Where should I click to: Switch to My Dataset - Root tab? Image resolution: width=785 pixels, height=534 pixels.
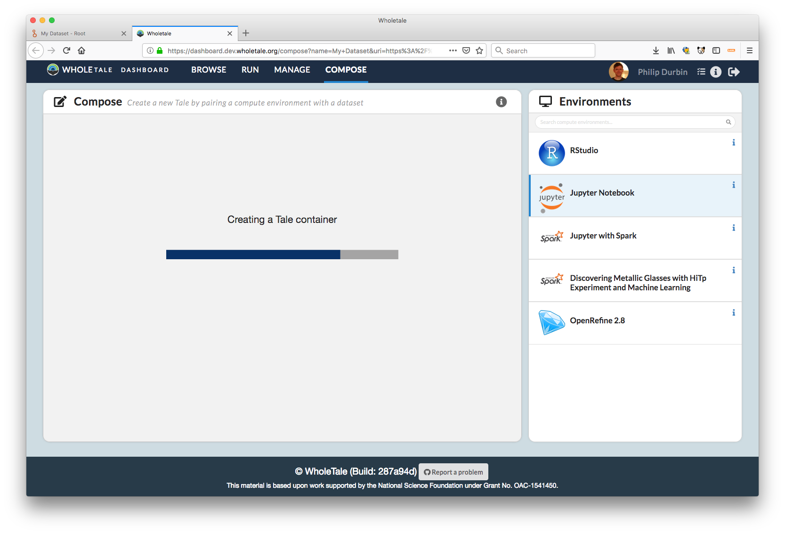click(x=79, y=33)
